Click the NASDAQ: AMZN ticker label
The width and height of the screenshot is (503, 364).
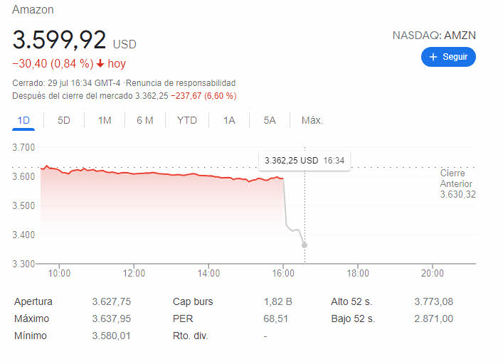coord(434,35)
